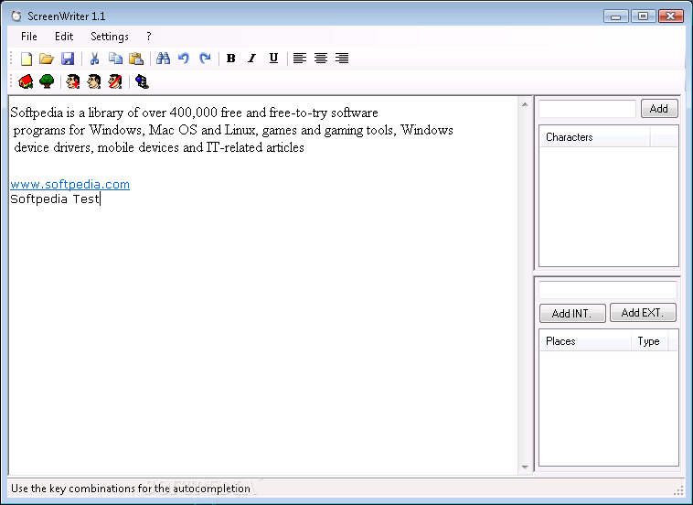Viewport: 693px width, 505px height.
Task: Center align the text
Action: (321, 59)
